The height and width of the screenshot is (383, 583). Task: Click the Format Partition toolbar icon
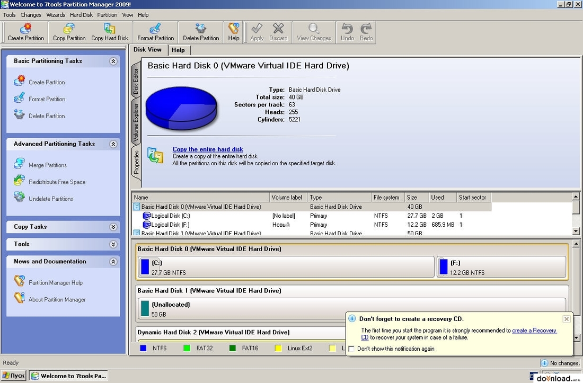tap(155, 29)
